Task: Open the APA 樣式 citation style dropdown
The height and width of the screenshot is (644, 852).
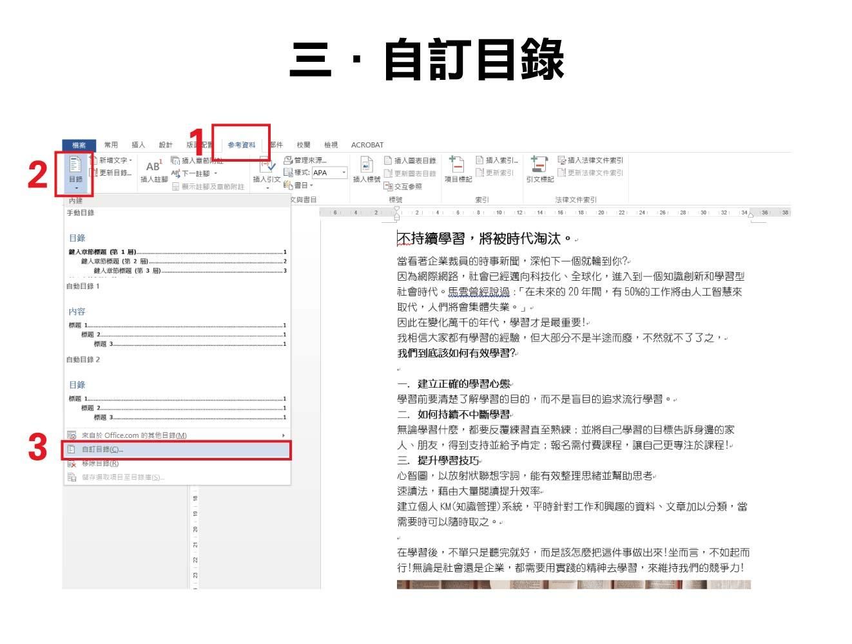Action: 345,173
